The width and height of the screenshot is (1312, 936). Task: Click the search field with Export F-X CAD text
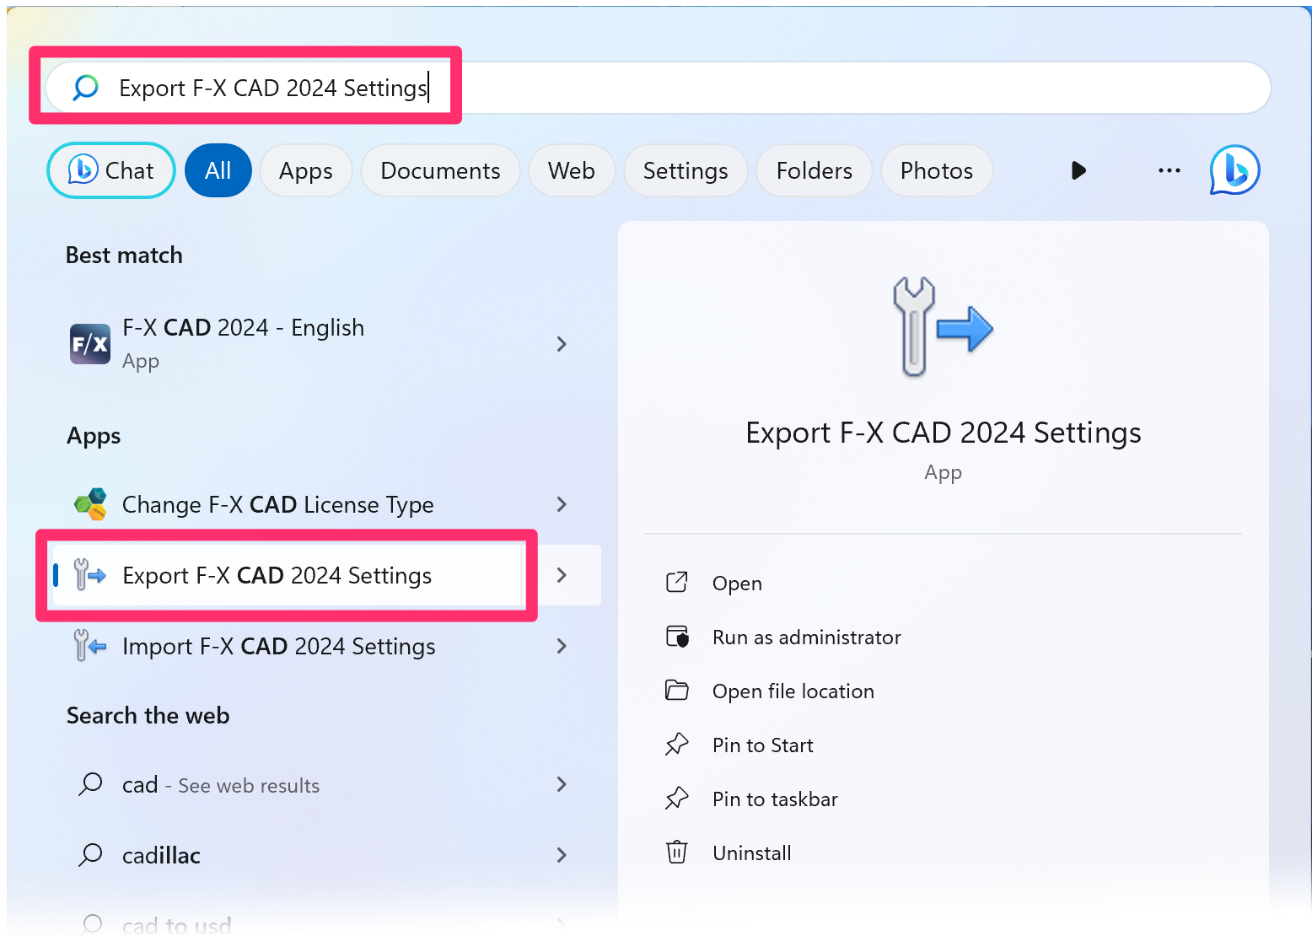(x=658, y=88)
